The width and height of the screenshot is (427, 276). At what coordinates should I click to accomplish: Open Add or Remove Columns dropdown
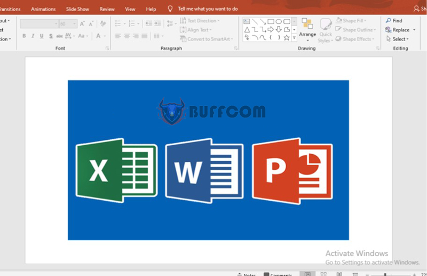pos(159,36)
